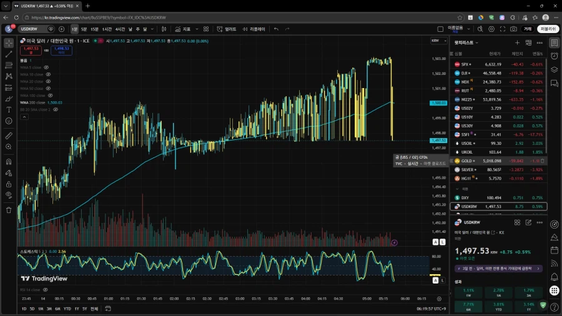Image resolution: width=562 pixels, height=316 pixels.
Task: Expand the 왓치리스트 dropdown
Action: [466, 42]
